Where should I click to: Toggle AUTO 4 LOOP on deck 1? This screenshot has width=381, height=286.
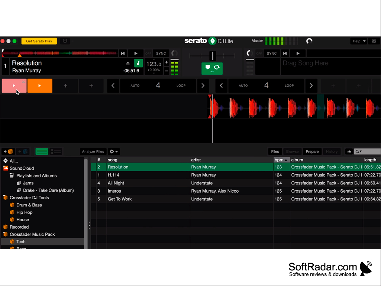(x=158, y=86)
